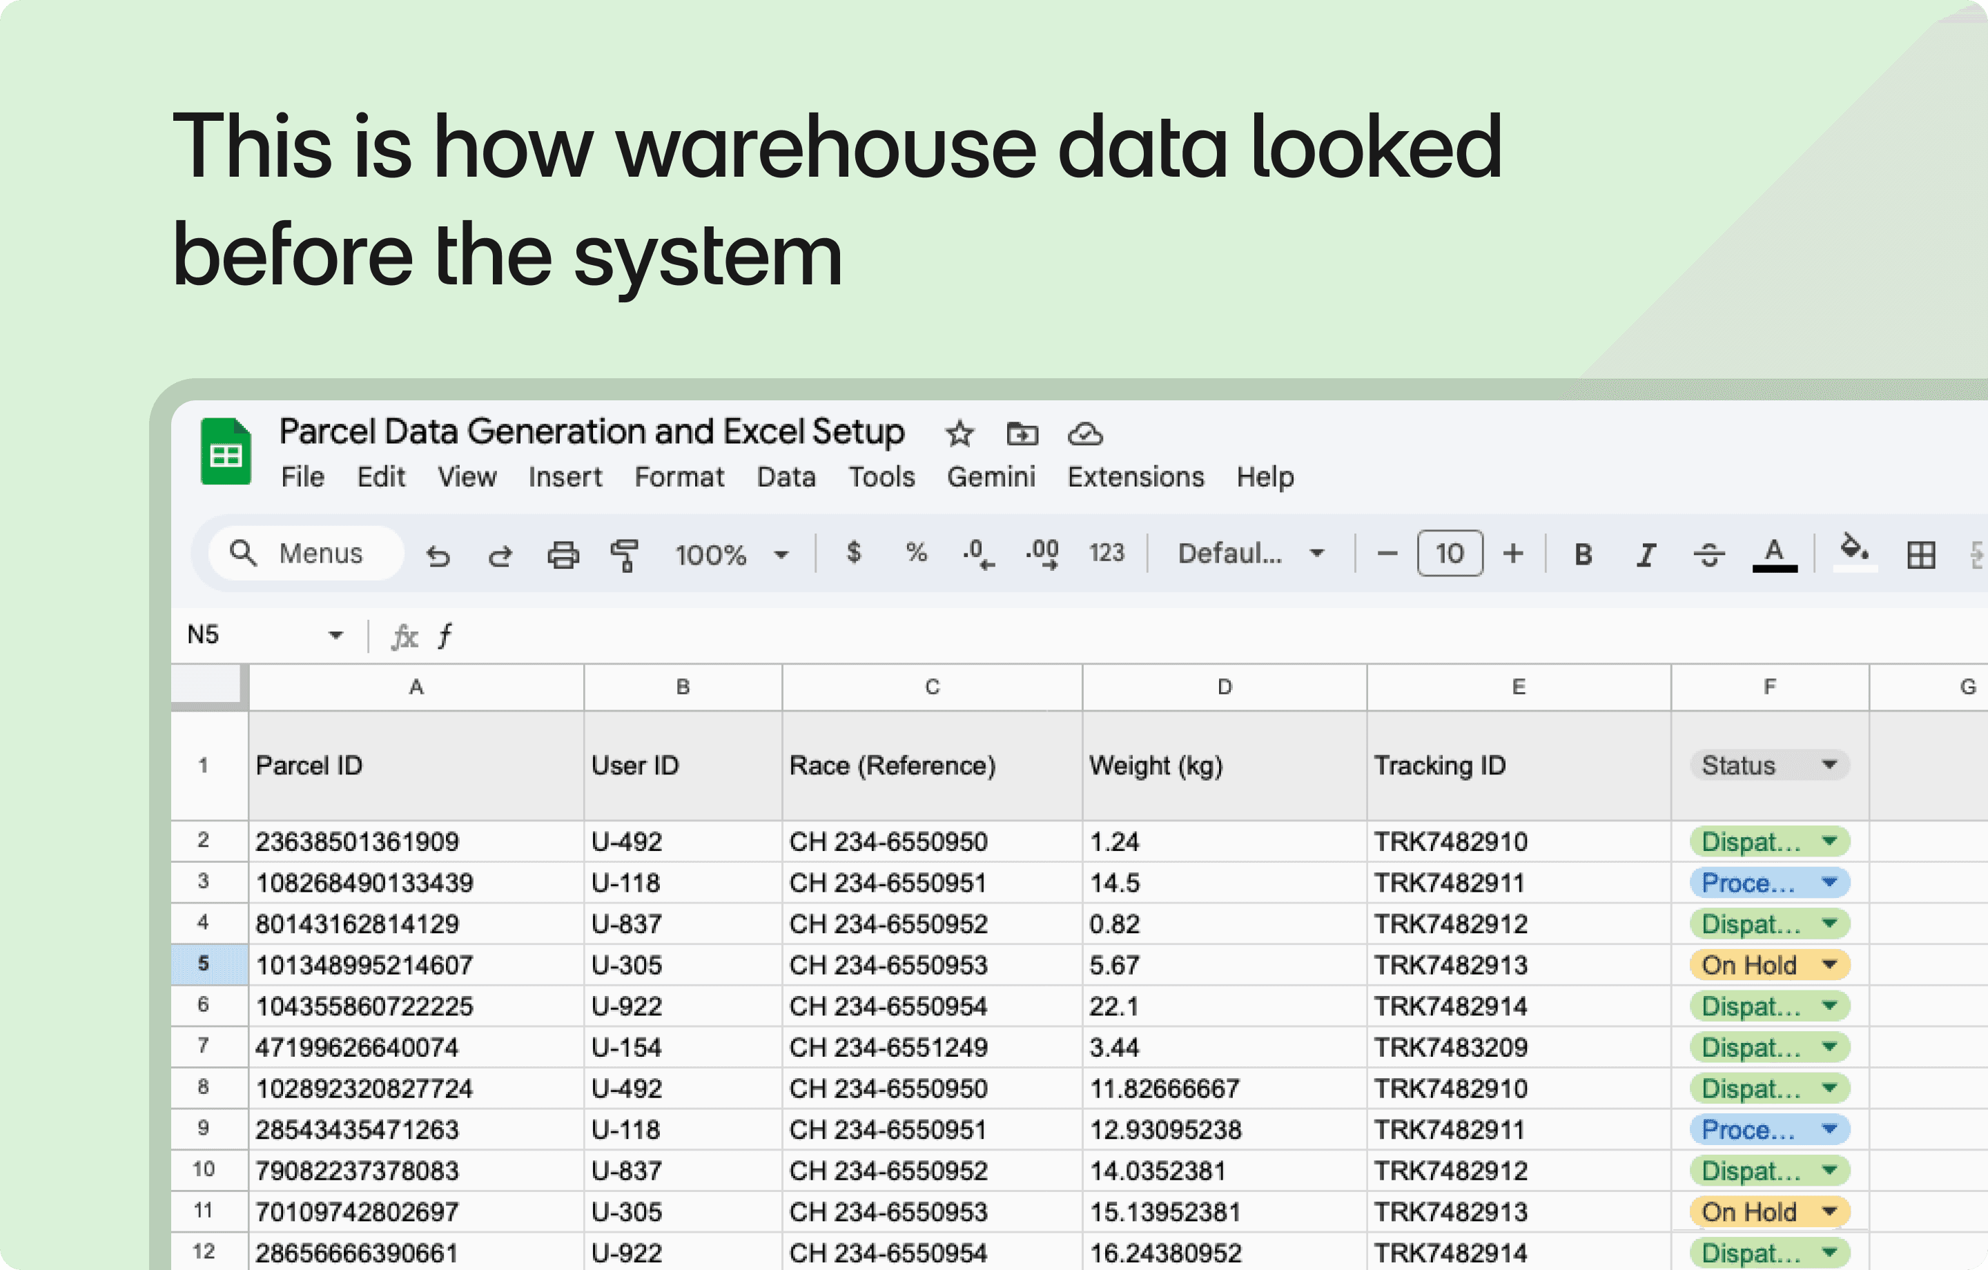Click the cloud save status icon
1988x1270 pixels.
(1085, 433)
